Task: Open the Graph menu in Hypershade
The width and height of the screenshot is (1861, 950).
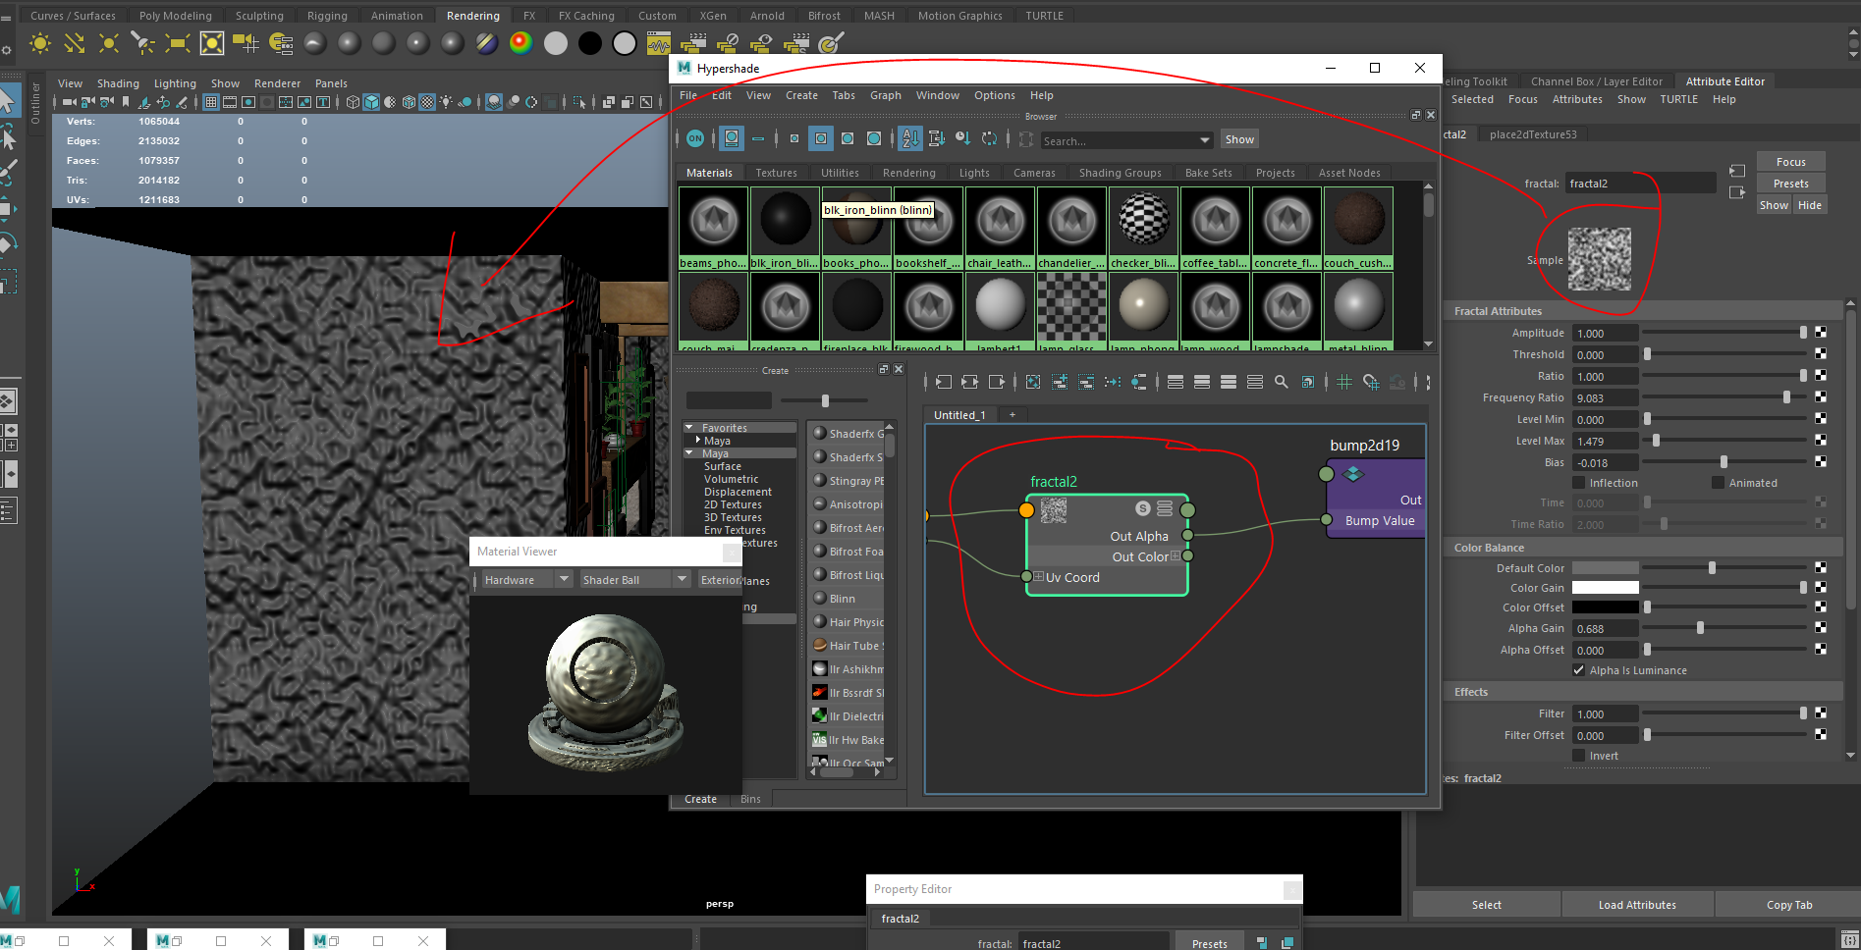Action: point(885,95)
